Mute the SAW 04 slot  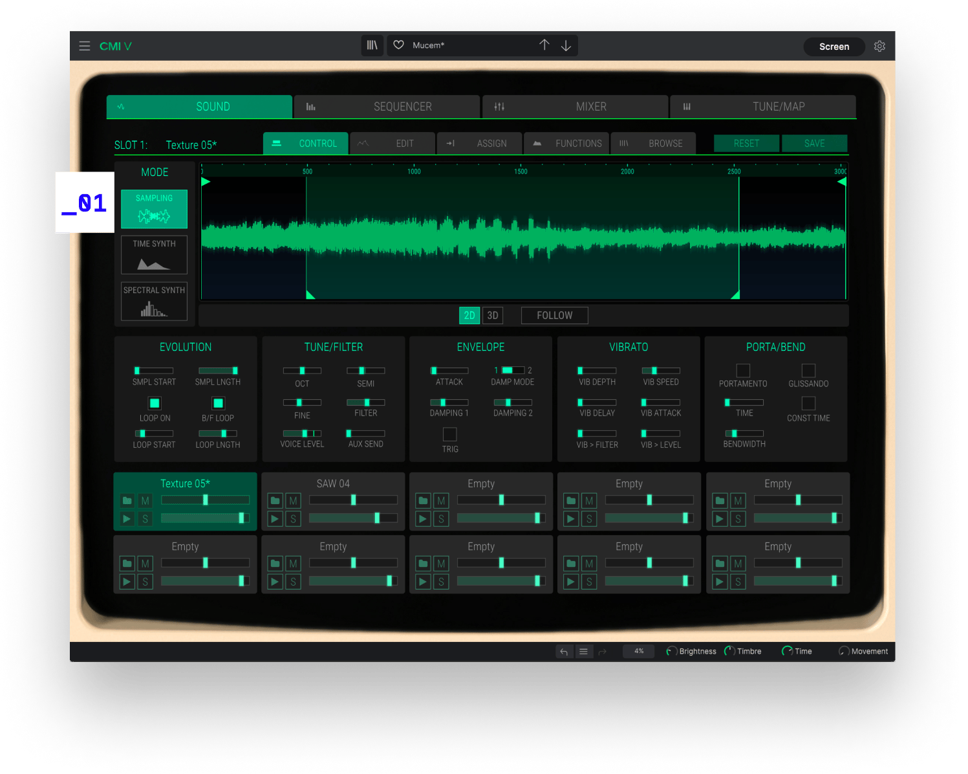pos(294,501)
